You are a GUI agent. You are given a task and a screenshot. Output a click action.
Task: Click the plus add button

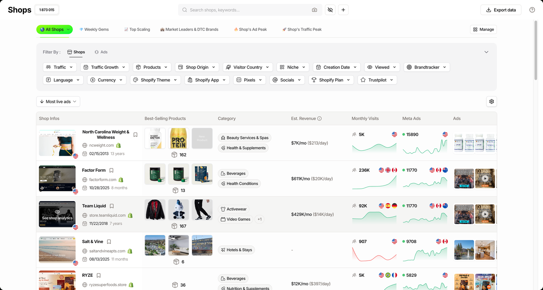point(343,10)
